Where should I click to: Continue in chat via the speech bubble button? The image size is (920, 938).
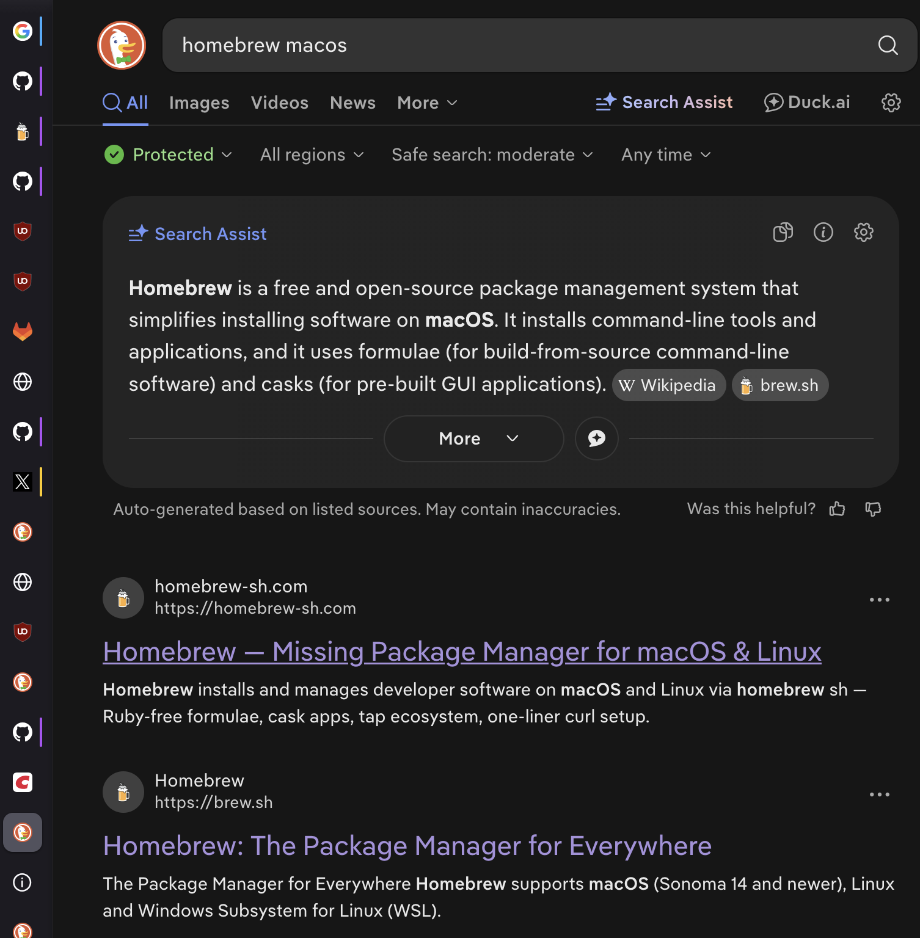tap(596, 438)
